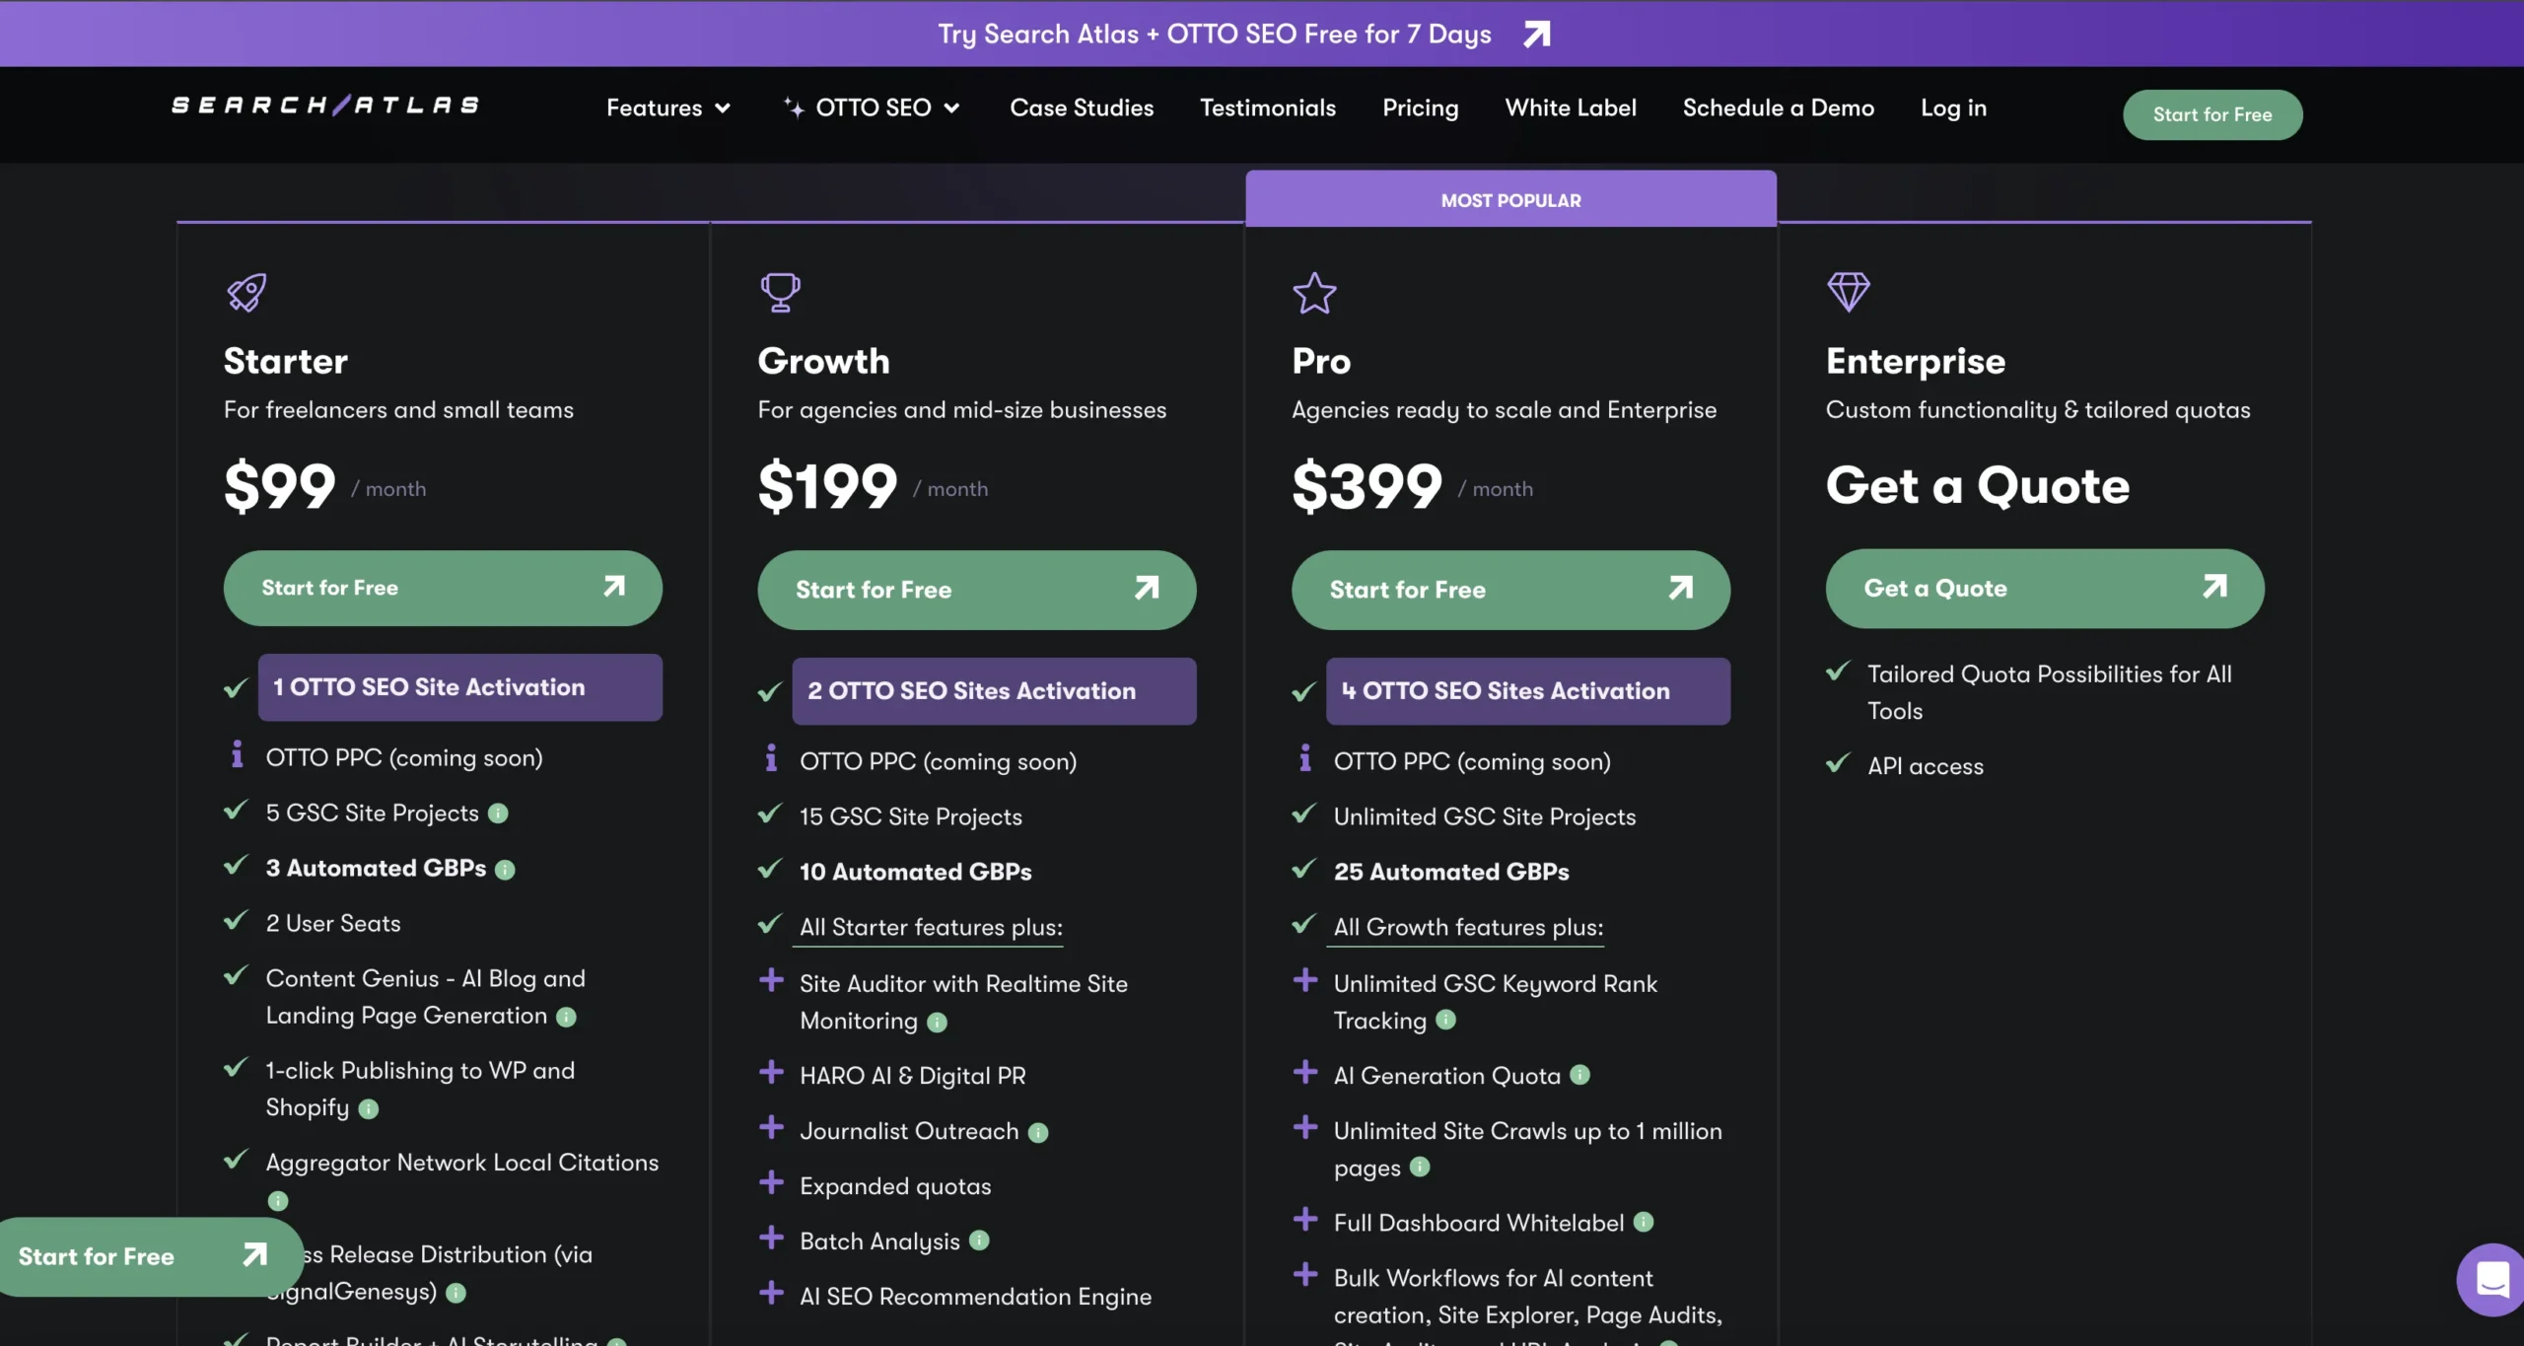Screen dimensions: 2524x1346
Task: Click Start for Free in the header
Action: click(2212, 114)
